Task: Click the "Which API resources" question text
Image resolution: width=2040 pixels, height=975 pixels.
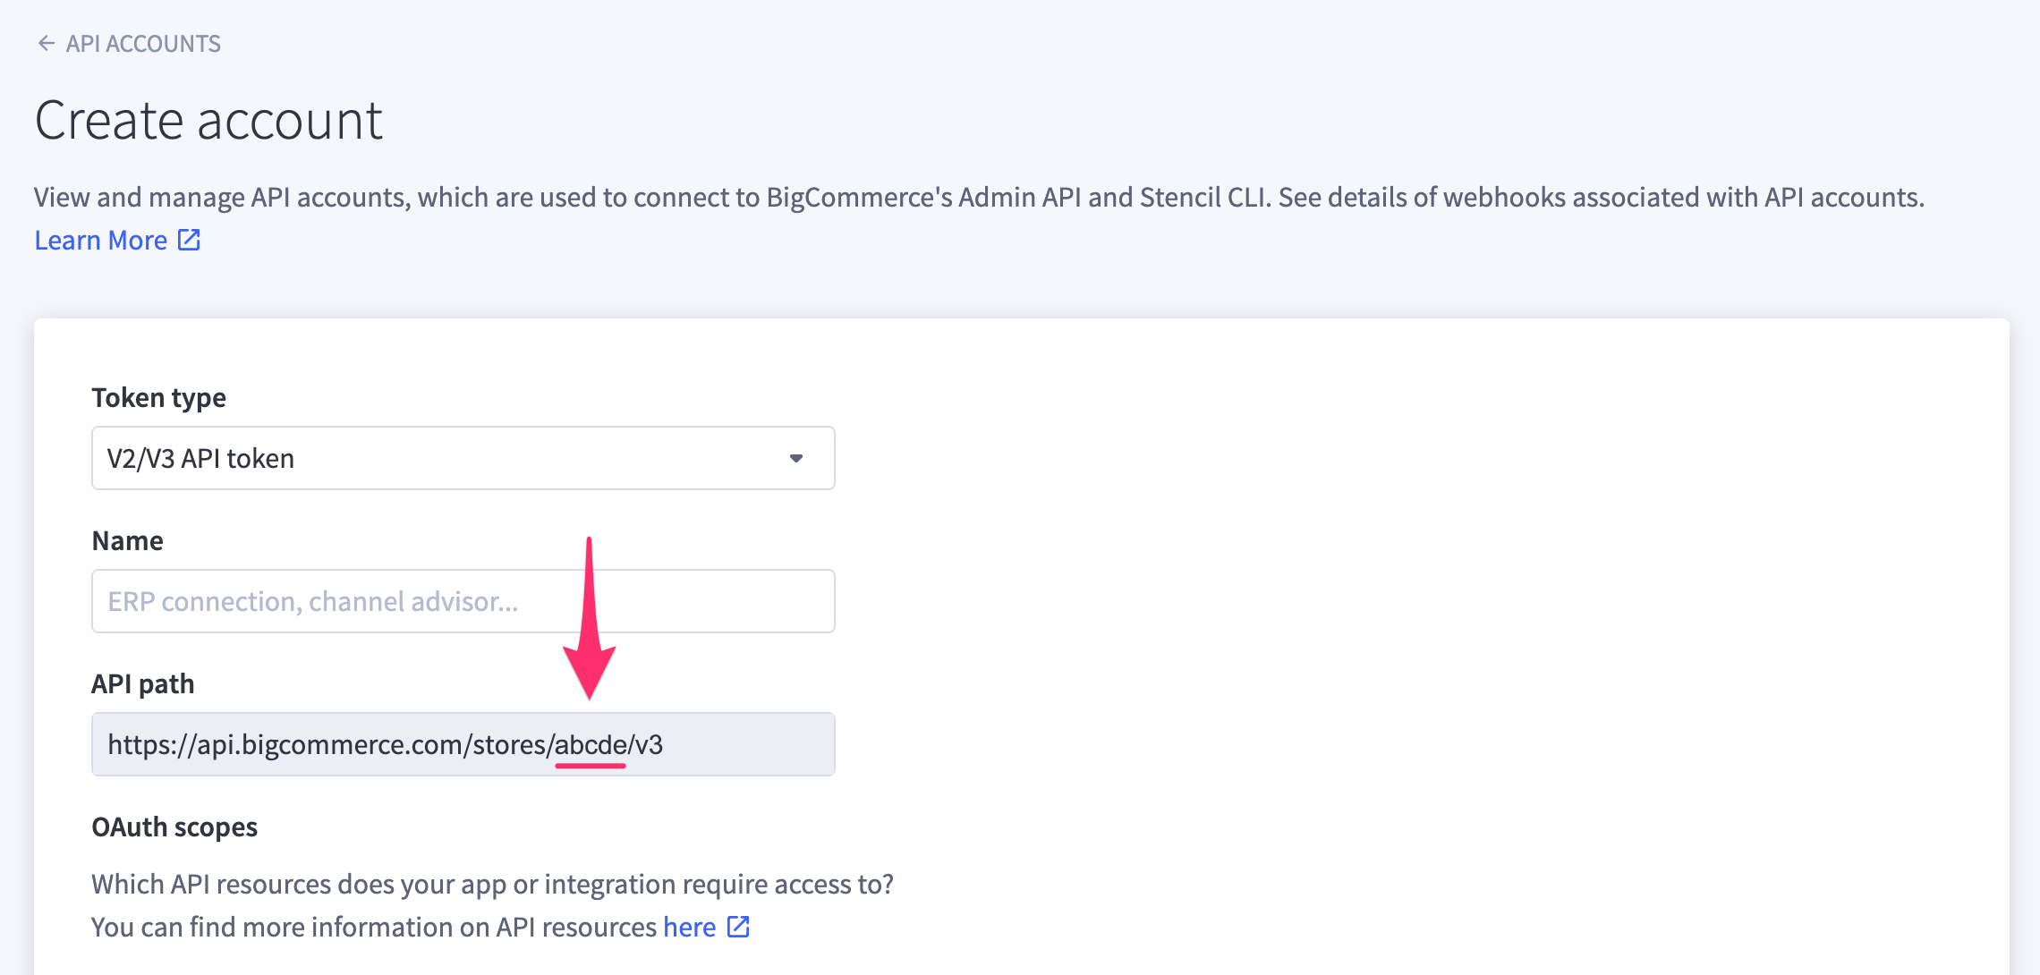Action: tap(492, 885)
